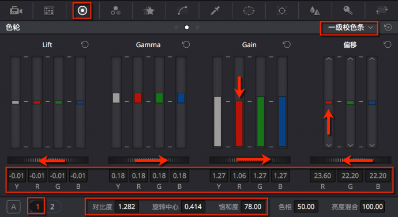Select the Lift Y value field
This screenshot has width=398, height=217.
[17, 176]
